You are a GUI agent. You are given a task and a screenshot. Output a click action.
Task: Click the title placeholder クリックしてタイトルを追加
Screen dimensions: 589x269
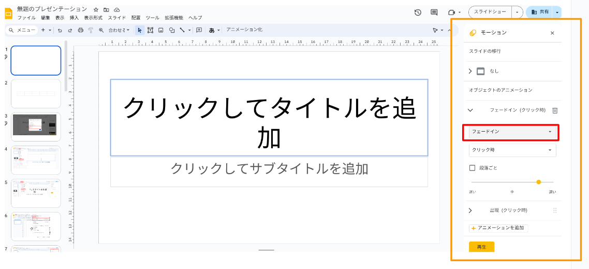(x=269, y=117)
